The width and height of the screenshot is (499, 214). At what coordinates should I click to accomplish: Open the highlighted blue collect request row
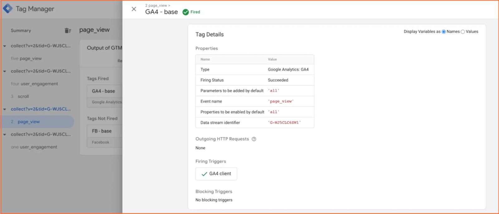[41, 109]
